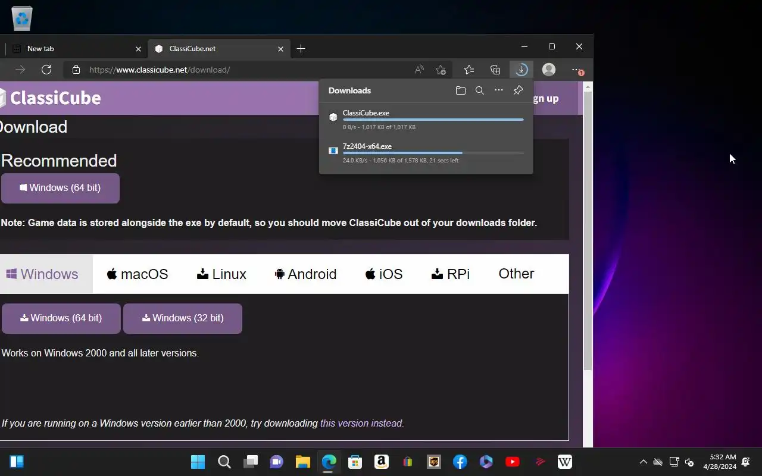This screenshot has height=476, width=762.
Task: Click the Downloads toolbar button in Edge
Action: tap(521, 70)
